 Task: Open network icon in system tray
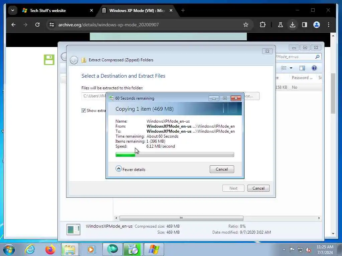(x=300, y=250)
